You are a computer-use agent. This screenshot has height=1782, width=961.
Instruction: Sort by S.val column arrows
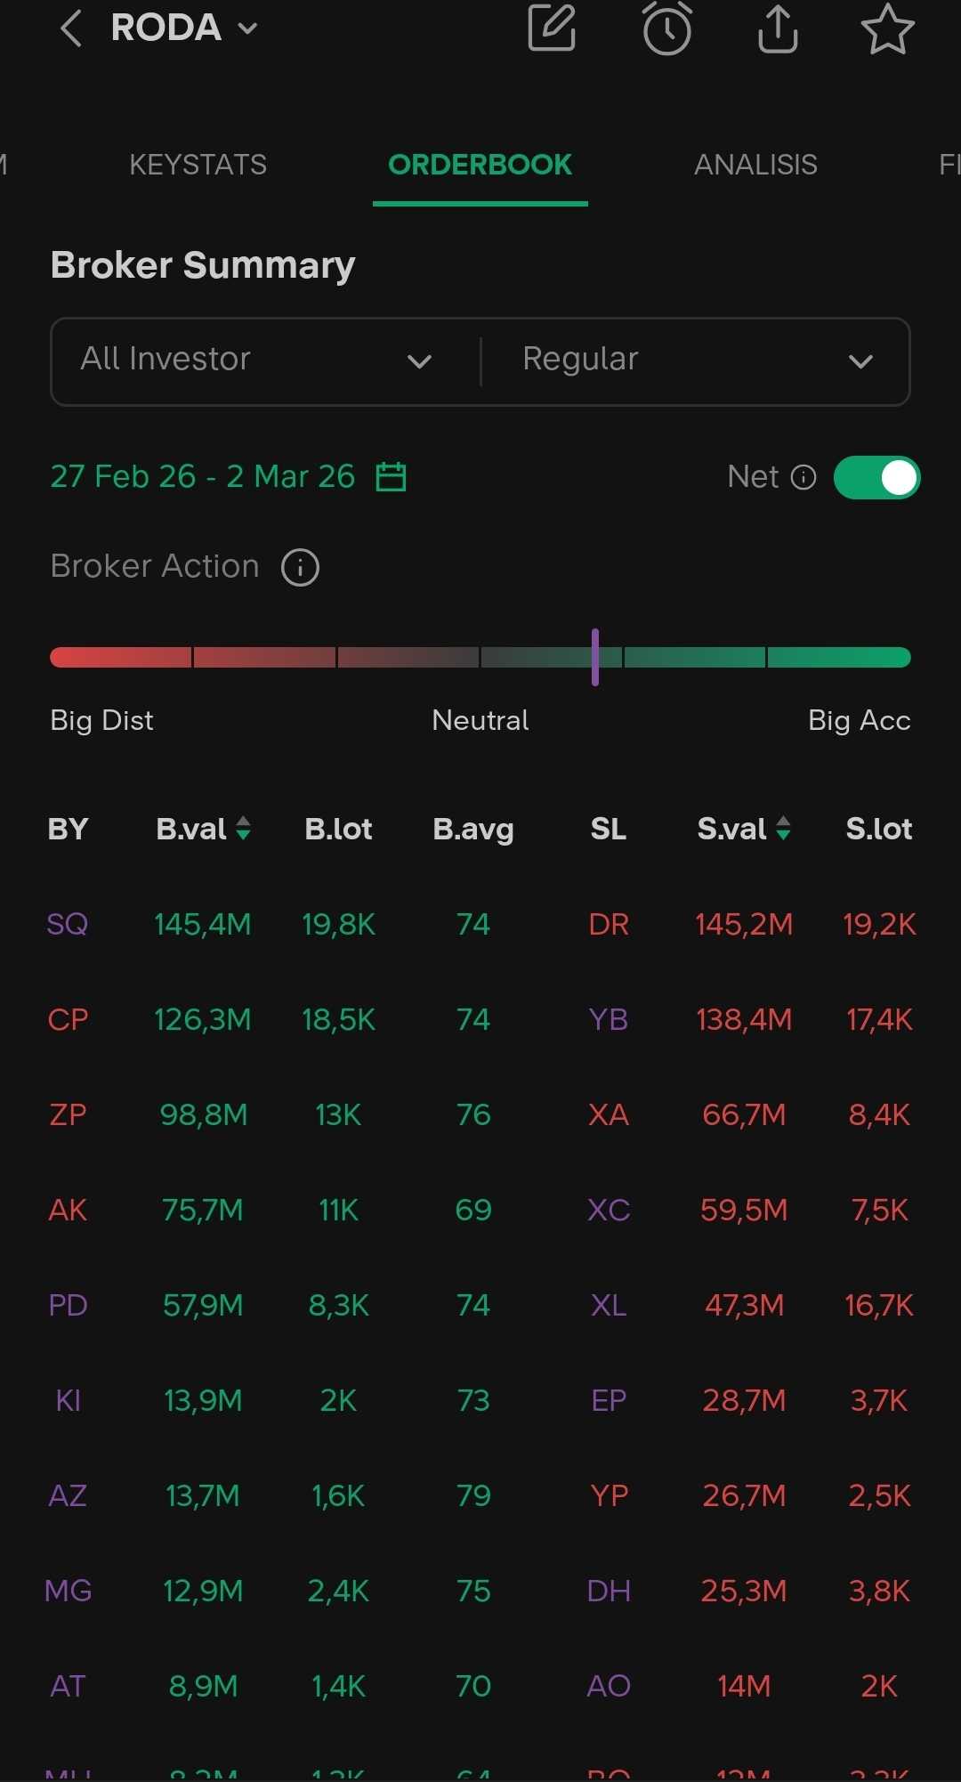tap(783, 829)
